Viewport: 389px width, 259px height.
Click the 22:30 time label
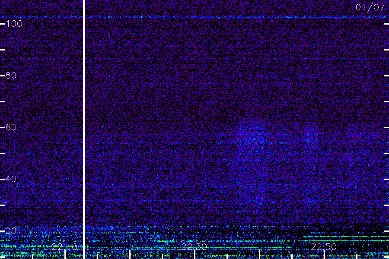pyautogui.click(x=194, y=247)
